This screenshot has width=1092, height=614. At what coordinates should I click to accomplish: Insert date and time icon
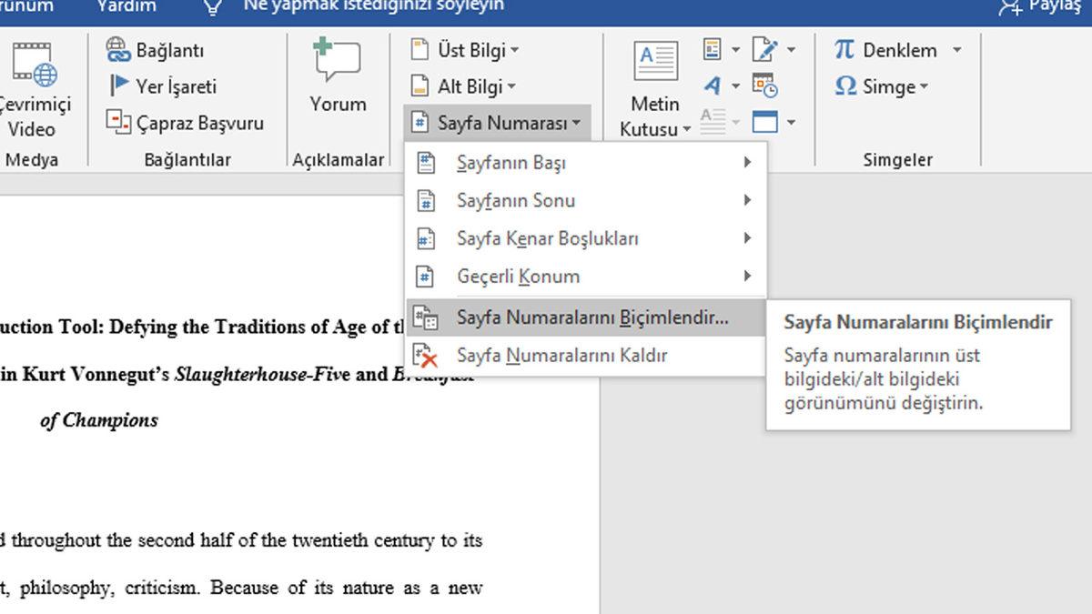764,86
